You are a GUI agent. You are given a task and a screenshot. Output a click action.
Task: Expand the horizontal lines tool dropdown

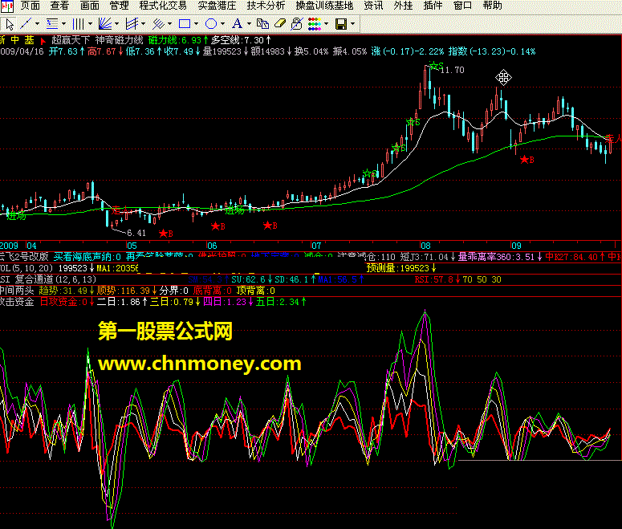coord(63,24)
